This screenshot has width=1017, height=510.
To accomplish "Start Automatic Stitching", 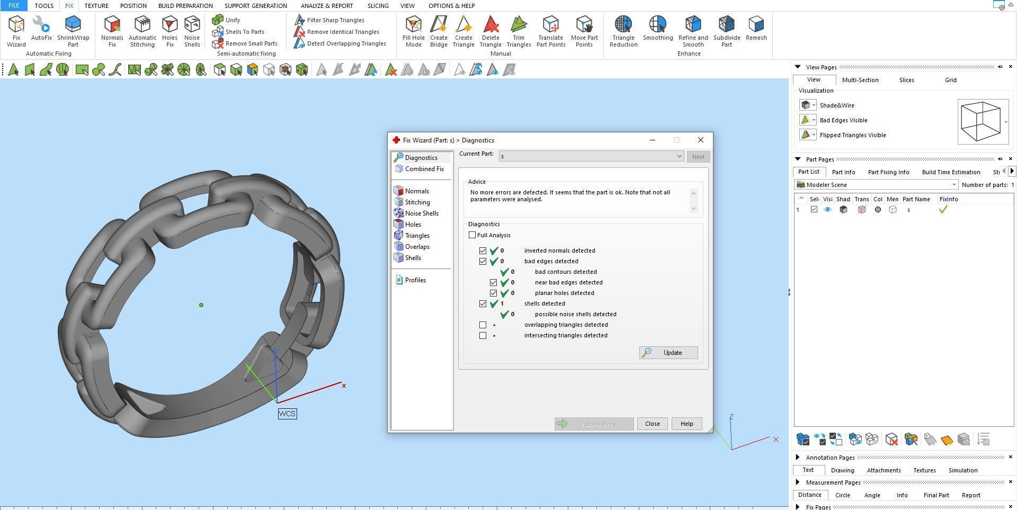I will click(142, 32).
